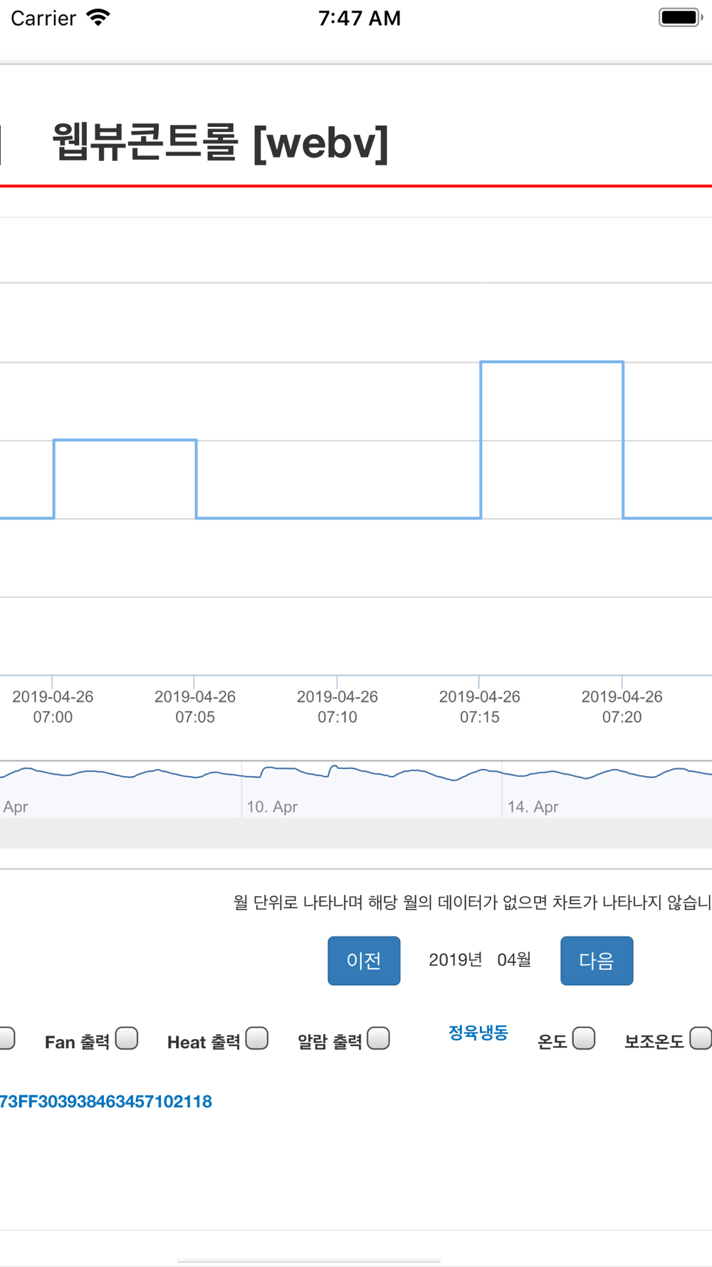712x1267 pixels.
Task: Click the 07:00 axis label
Action: click(53, 707)
